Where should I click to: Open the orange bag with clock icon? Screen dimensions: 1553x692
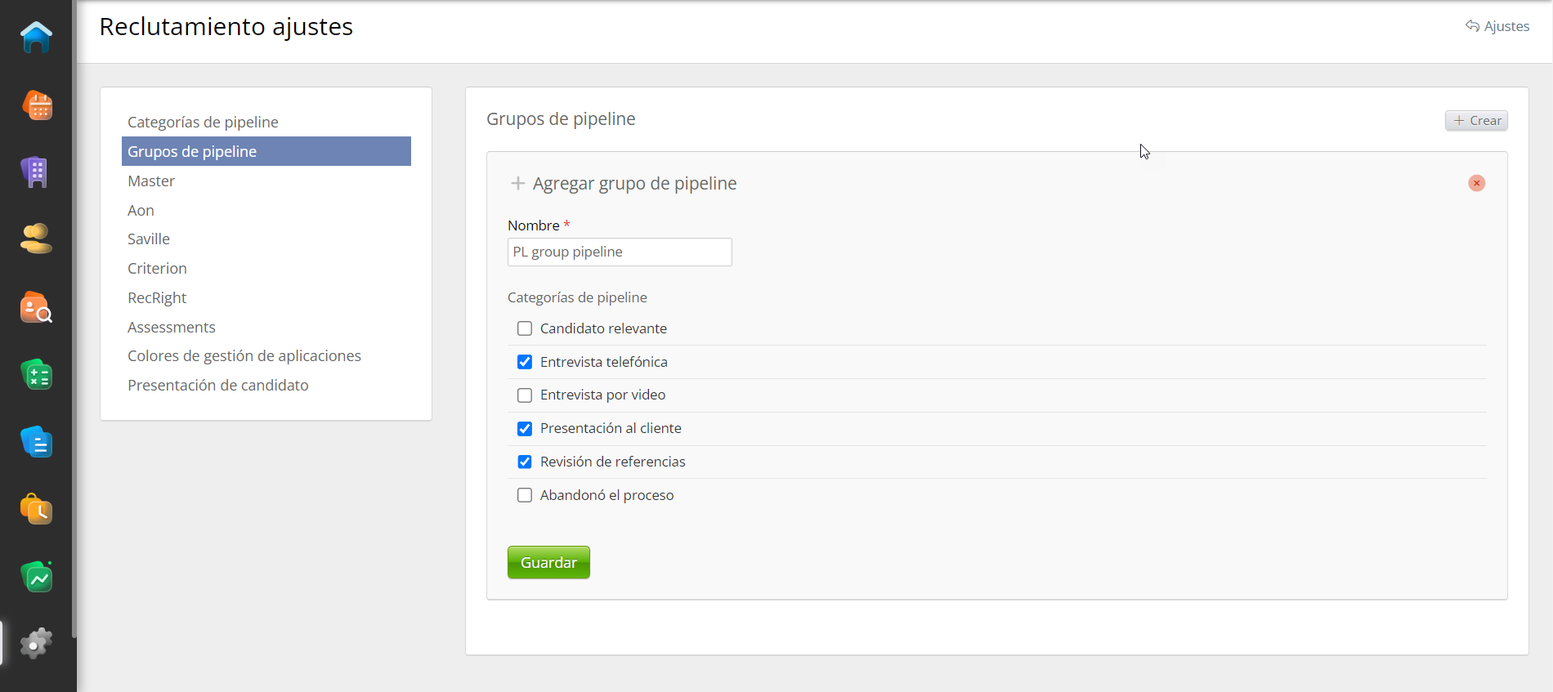point(36,509)
